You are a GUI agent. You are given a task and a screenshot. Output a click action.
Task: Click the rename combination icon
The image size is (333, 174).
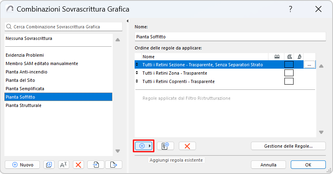(x=64, y=164)
